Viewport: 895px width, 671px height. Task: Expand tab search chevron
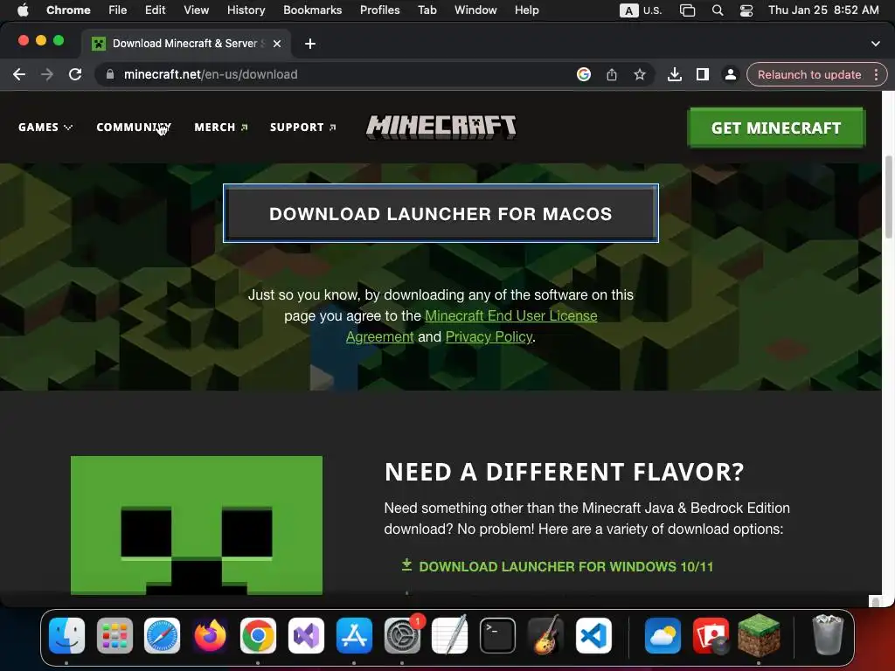tap(875, 44)
